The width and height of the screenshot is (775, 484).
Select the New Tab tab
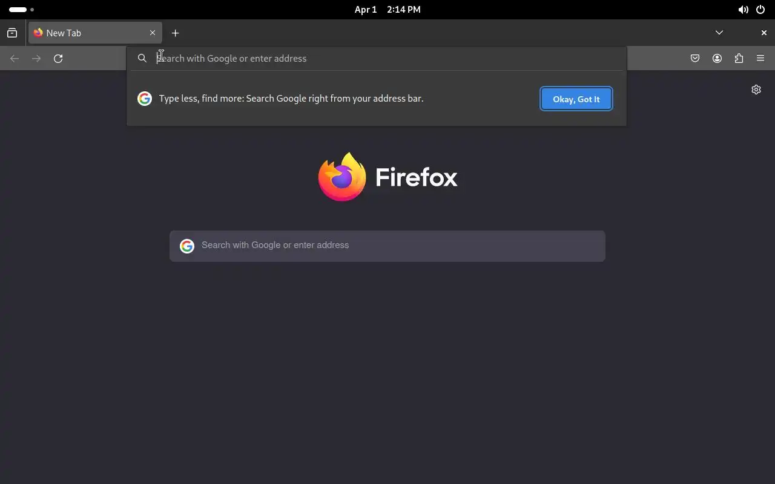95,33
